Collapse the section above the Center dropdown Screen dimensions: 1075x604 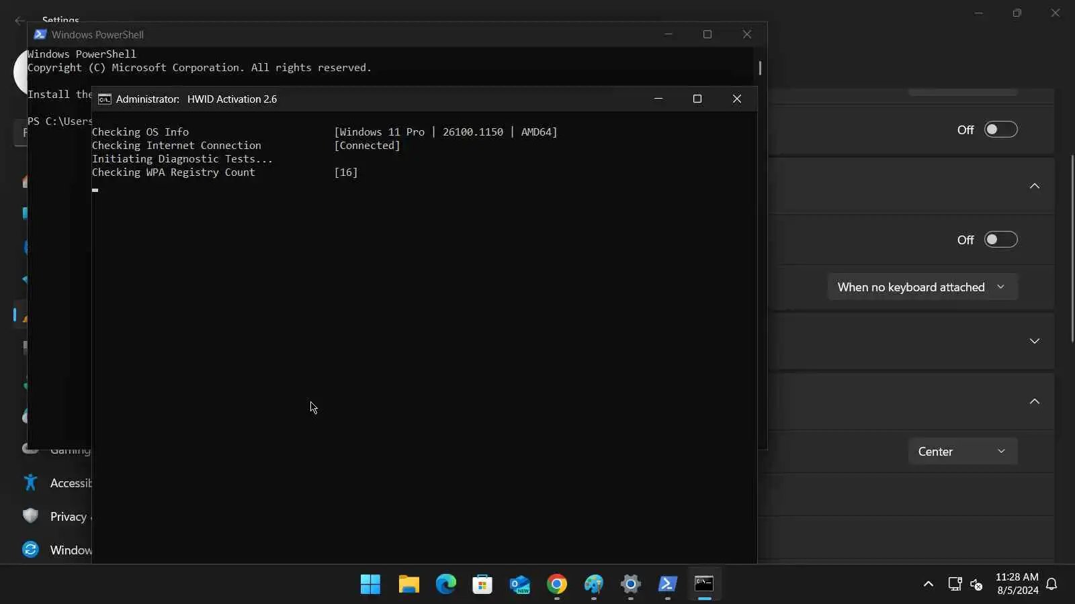(1035, 401)
